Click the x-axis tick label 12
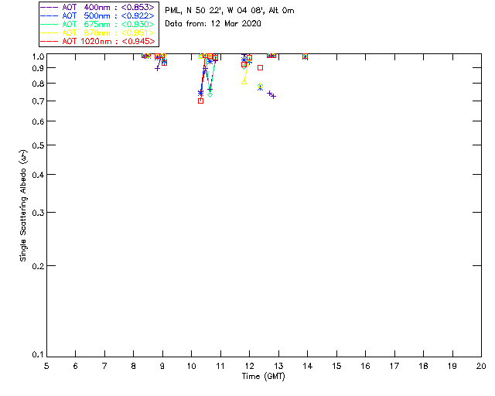 click(249, 367)
